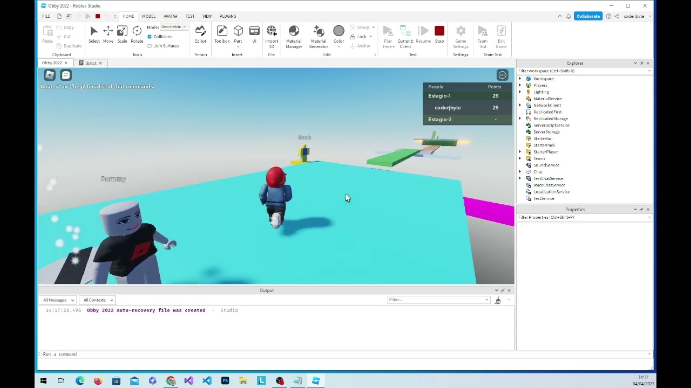Activate the Rotate tool
691x388 pixels.
click(137, 34)
